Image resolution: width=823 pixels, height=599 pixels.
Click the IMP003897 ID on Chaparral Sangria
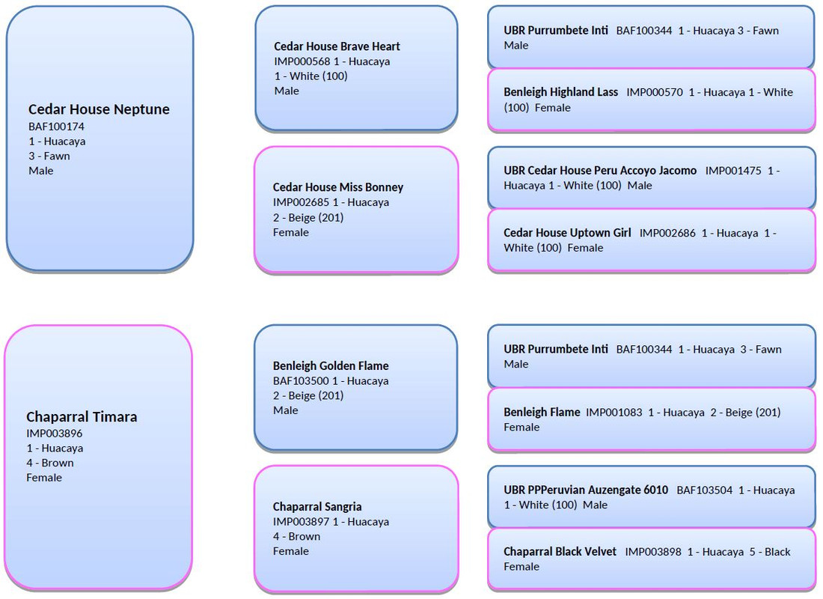(301, 522)
